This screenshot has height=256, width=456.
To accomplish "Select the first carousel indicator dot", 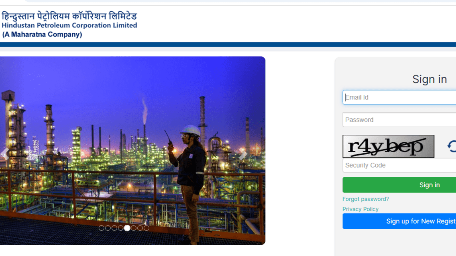I will (101, 228).
